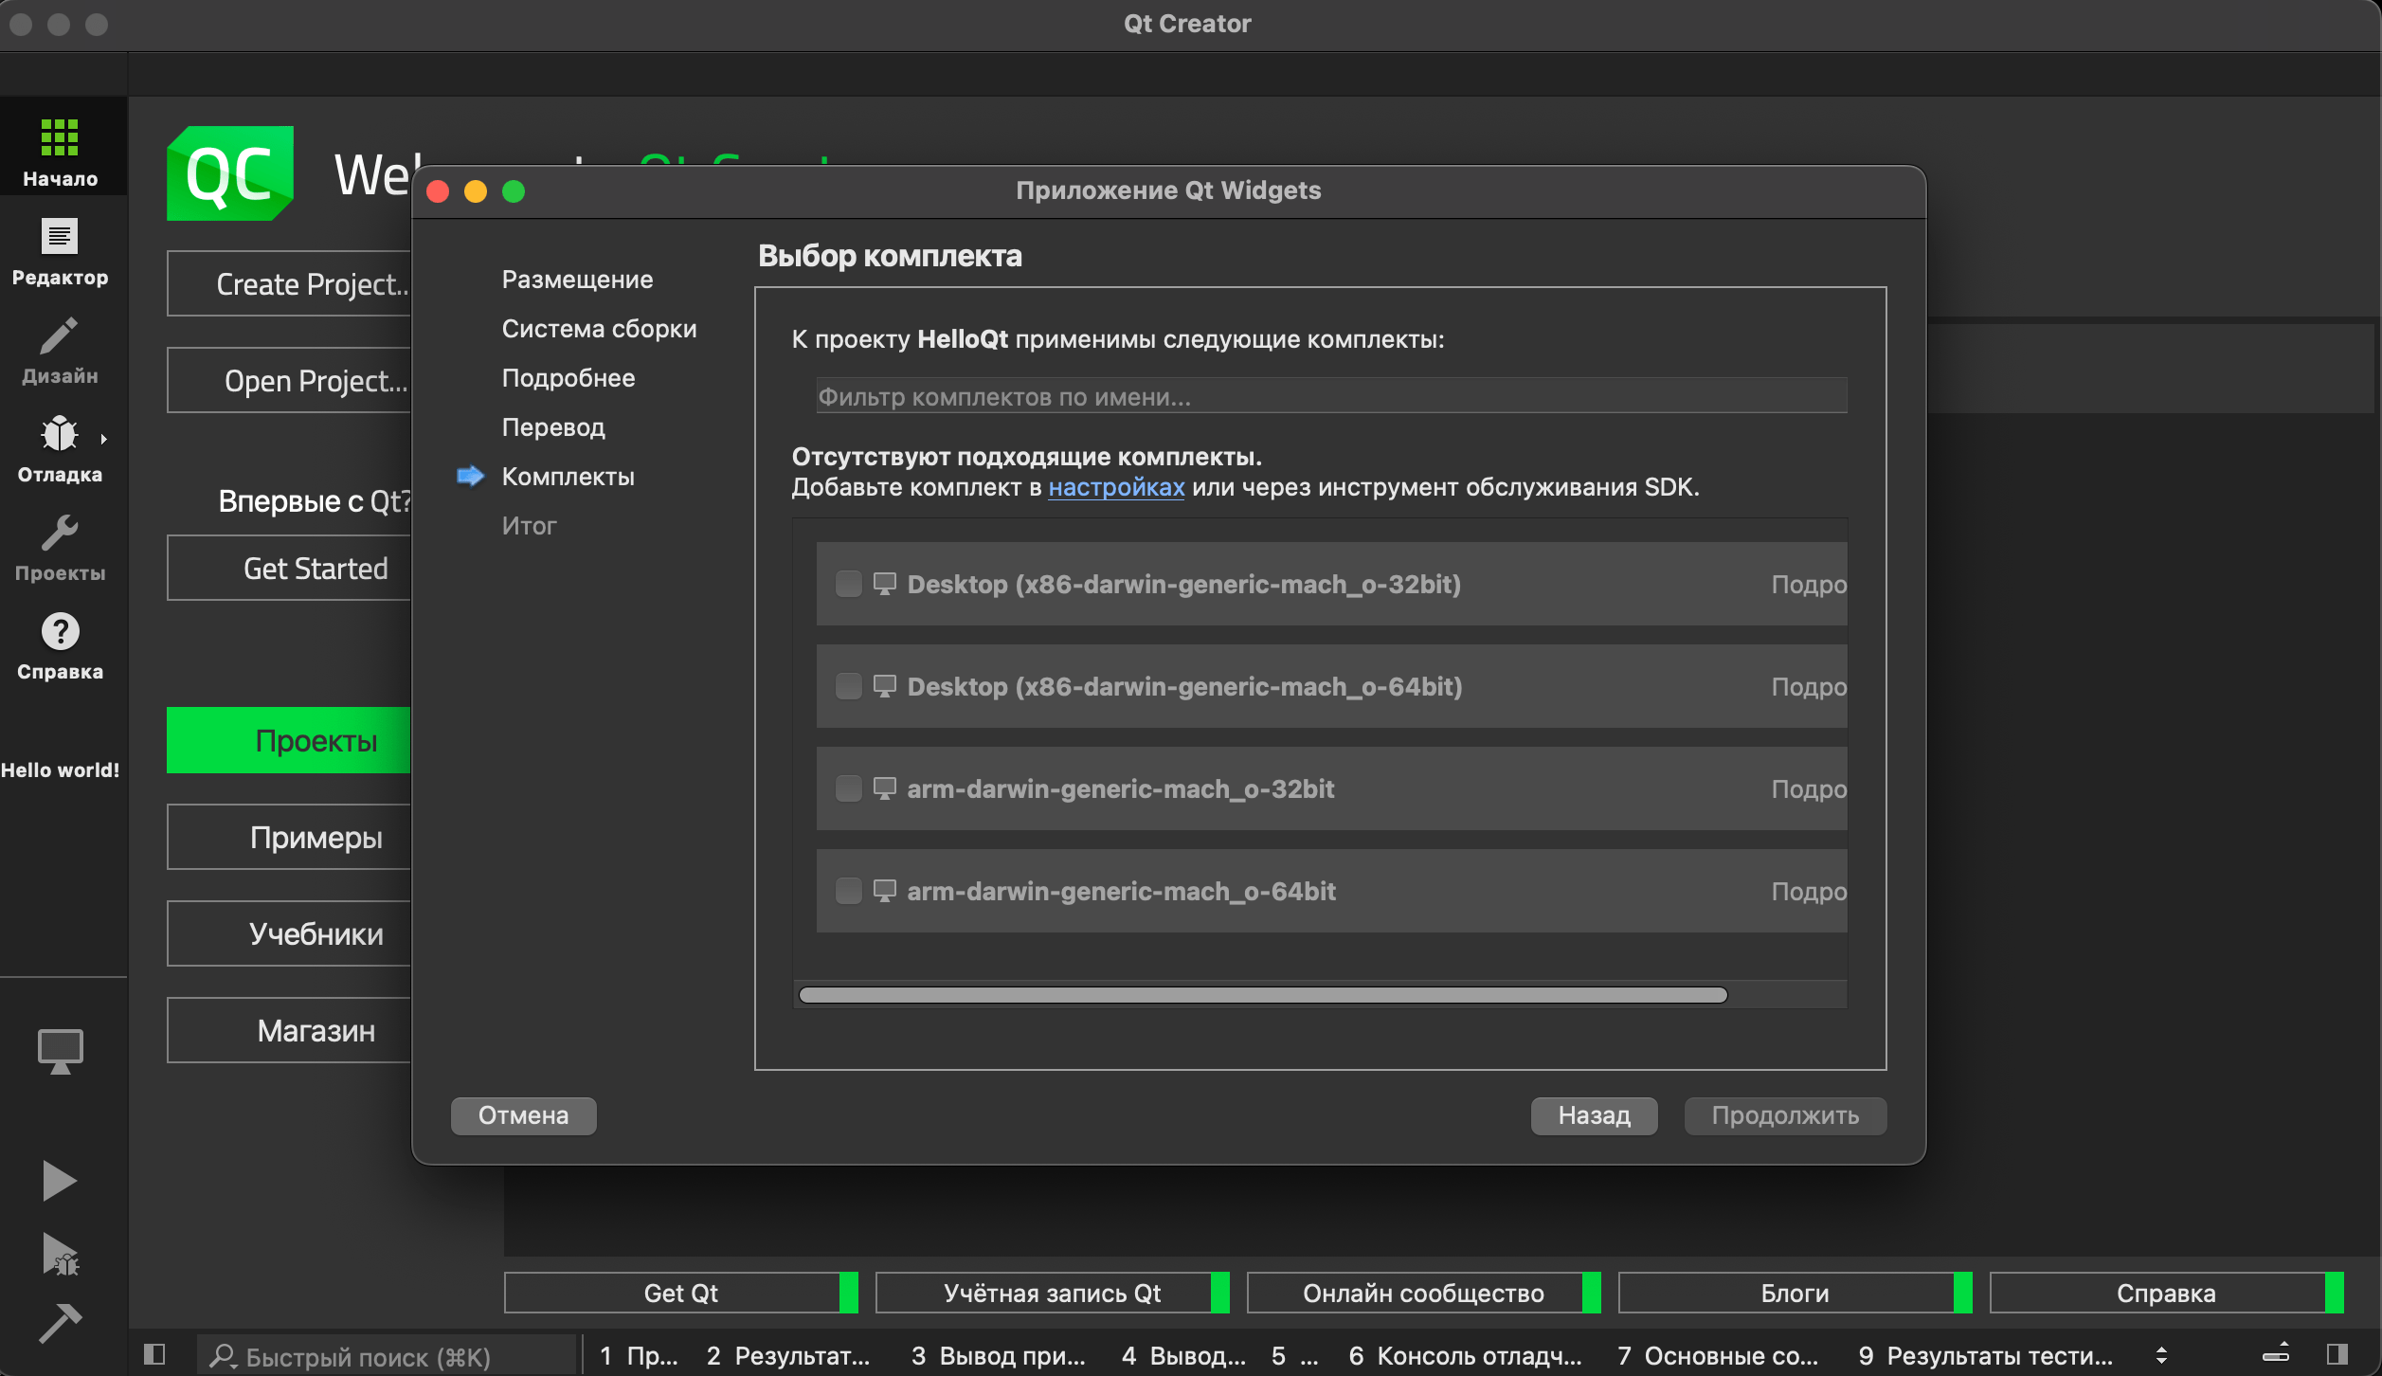Image resolution: width=2382 pixels, height=1376 pixels.
Task: Open the Дизайн mode (pencil icon)
Action: (x=60, y=349)
